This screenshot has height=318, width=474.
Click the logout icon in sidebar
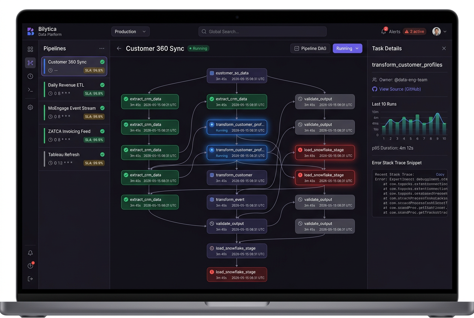30,279
